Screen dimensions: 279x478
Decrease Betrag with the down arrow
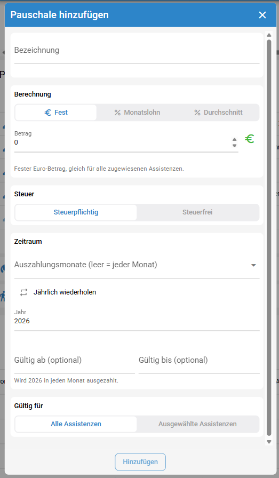(x=235, y=146)
